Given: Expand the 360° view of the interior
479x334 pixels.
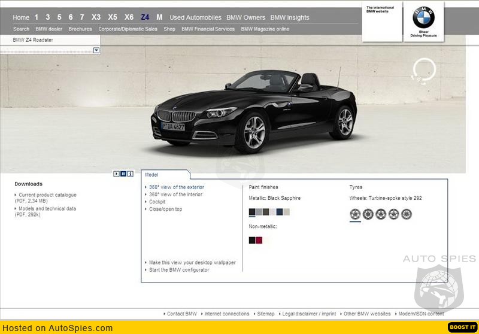Looking at the screenshot, I should point(175,195).
